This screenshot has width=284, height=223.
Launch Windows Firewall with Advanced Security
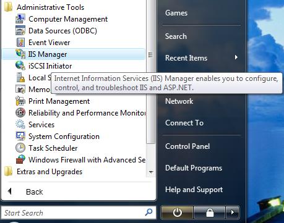pos(87,160)
